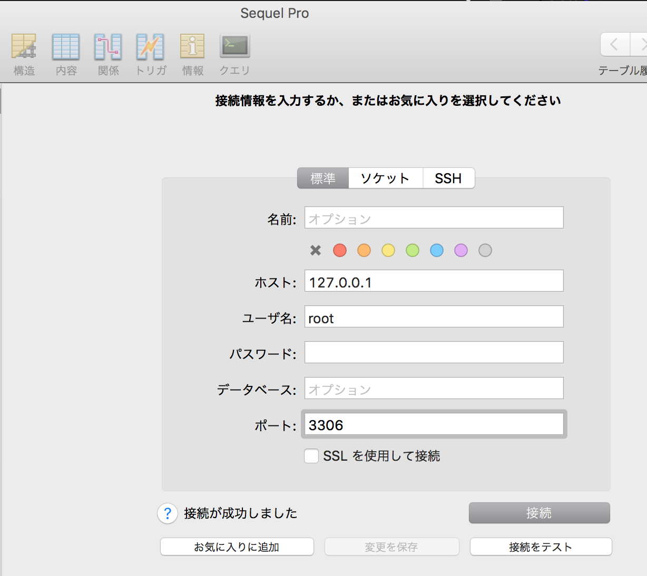Click the 変更を保存 button
The image size is (647, 576).
[x=392, y=547]
